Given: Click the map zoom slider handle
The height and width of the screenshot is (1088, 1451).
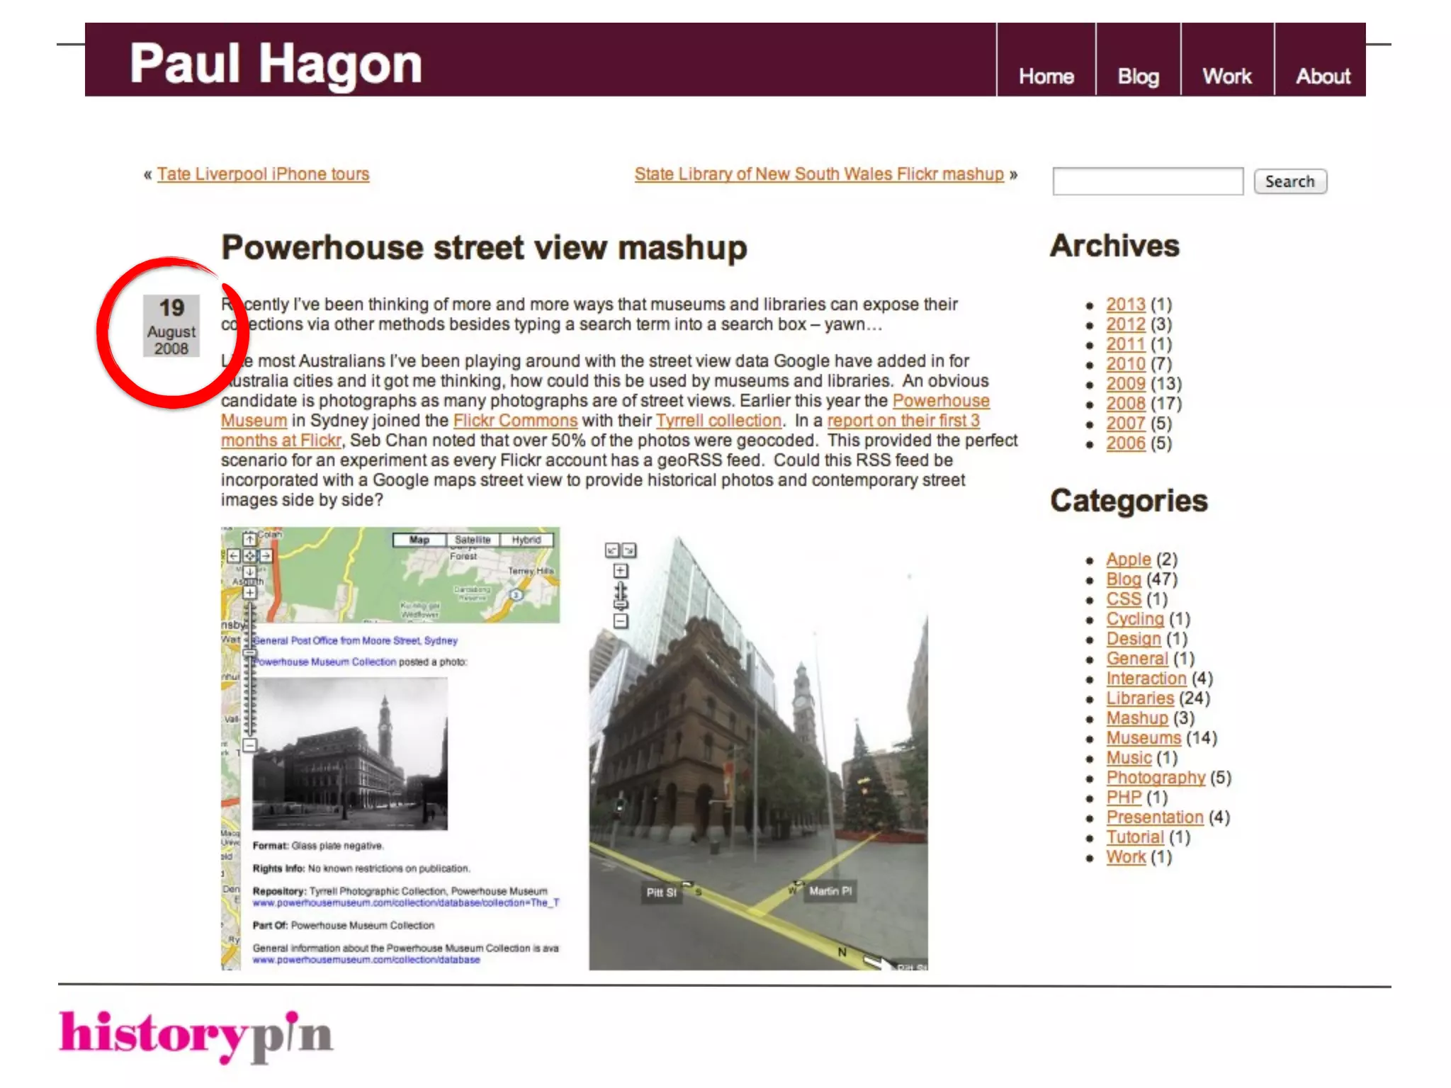Looking at the screenshot, I should [x=249, y=653].
